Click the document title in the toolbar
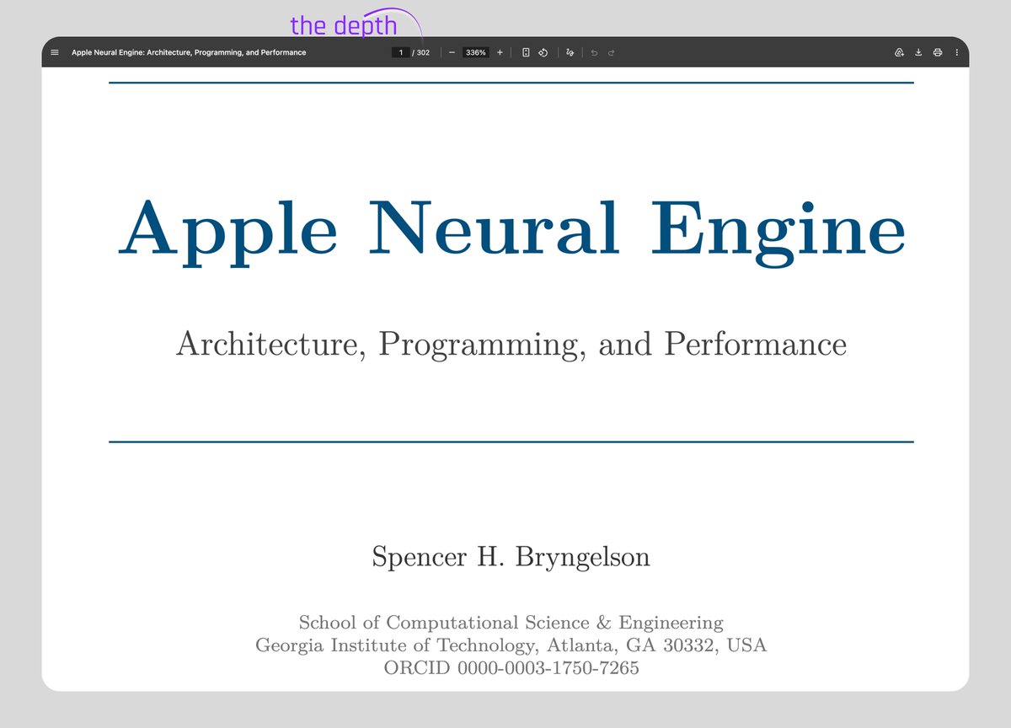1011x728 pixels. (x=189, y=52)
